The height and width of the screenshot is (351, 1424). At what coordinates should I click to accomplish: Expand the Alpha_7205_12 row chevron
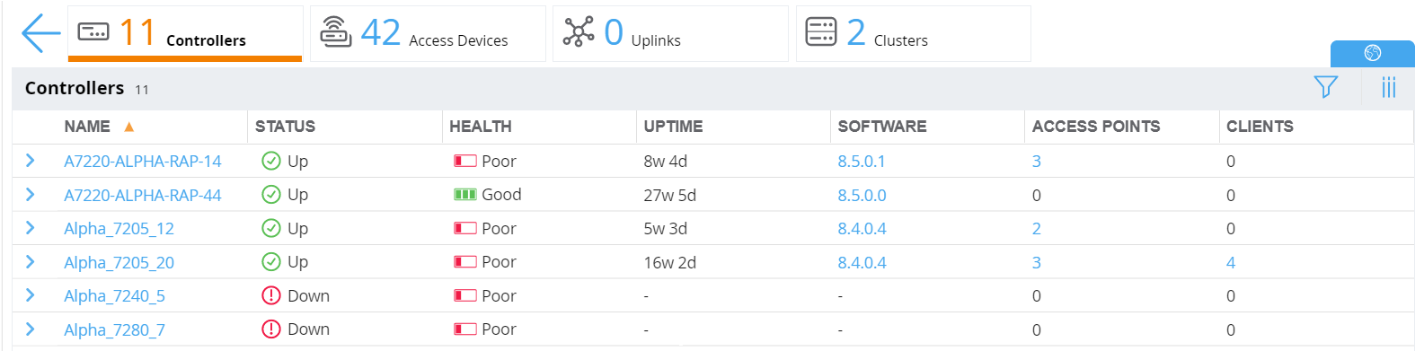pos(30,228)
